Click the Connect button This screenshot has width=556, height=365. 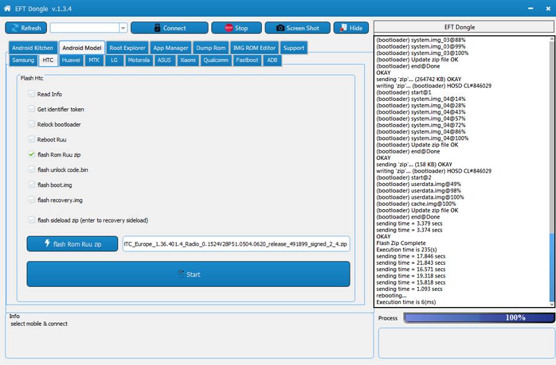coord(170,28)
